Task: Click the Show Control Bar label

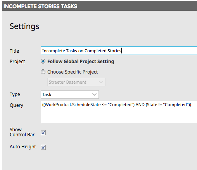Action: 22,132
